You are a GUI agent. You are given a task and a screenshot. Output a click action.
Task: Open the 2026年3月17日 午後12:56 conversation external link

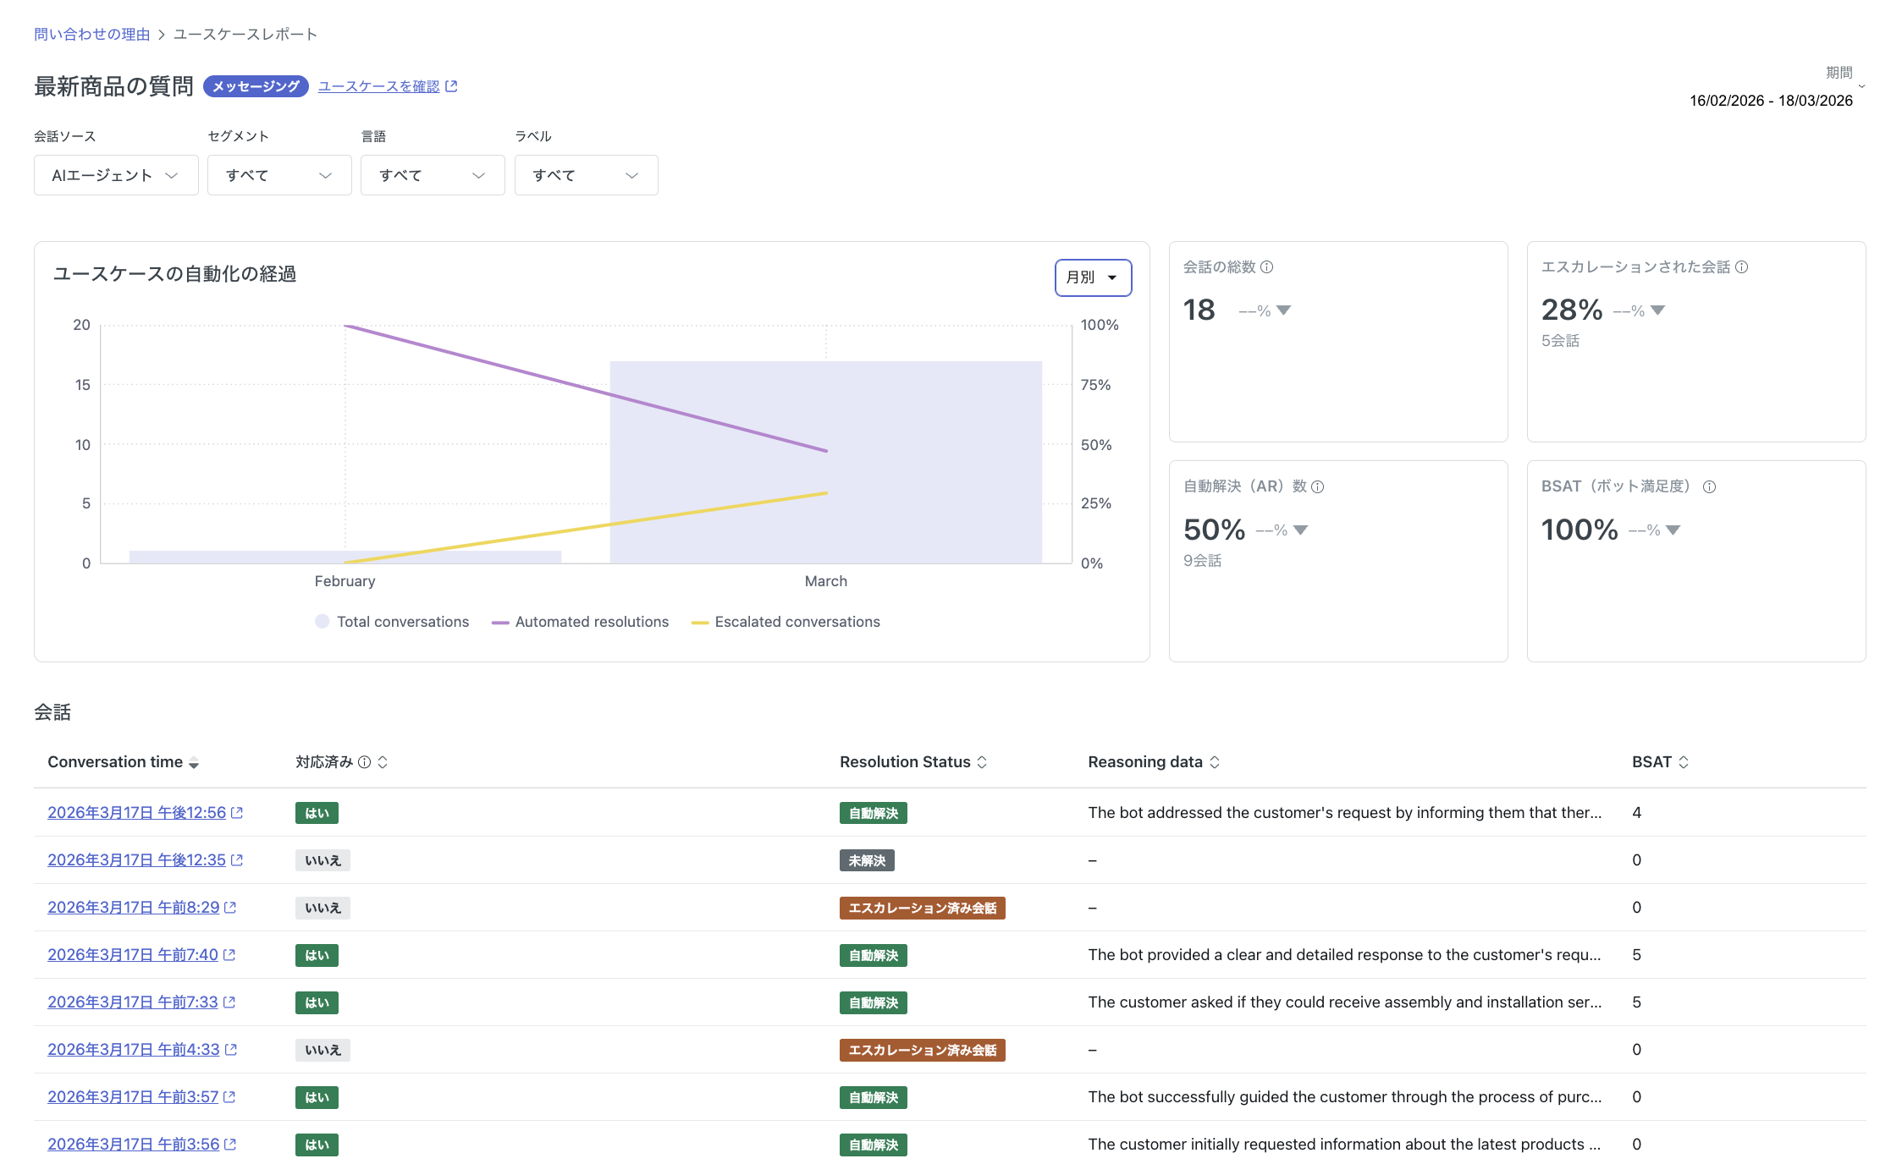pos(236,812)
